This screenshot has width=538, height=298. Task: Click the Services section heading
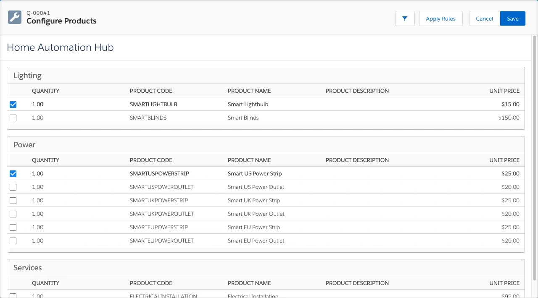(28, 268)
